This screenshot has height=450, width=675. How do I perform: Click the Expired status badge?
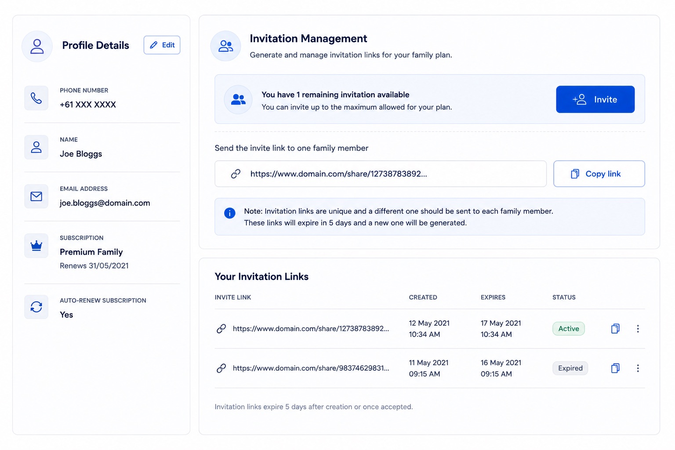[x=570, y=368]
